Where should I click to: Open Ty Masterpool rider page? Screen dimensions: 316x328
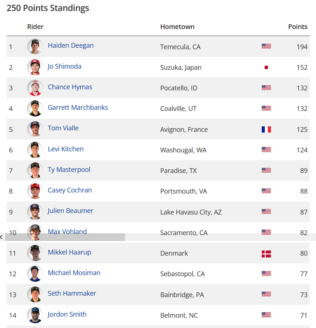pyautogui.click(x=69, y=169)
